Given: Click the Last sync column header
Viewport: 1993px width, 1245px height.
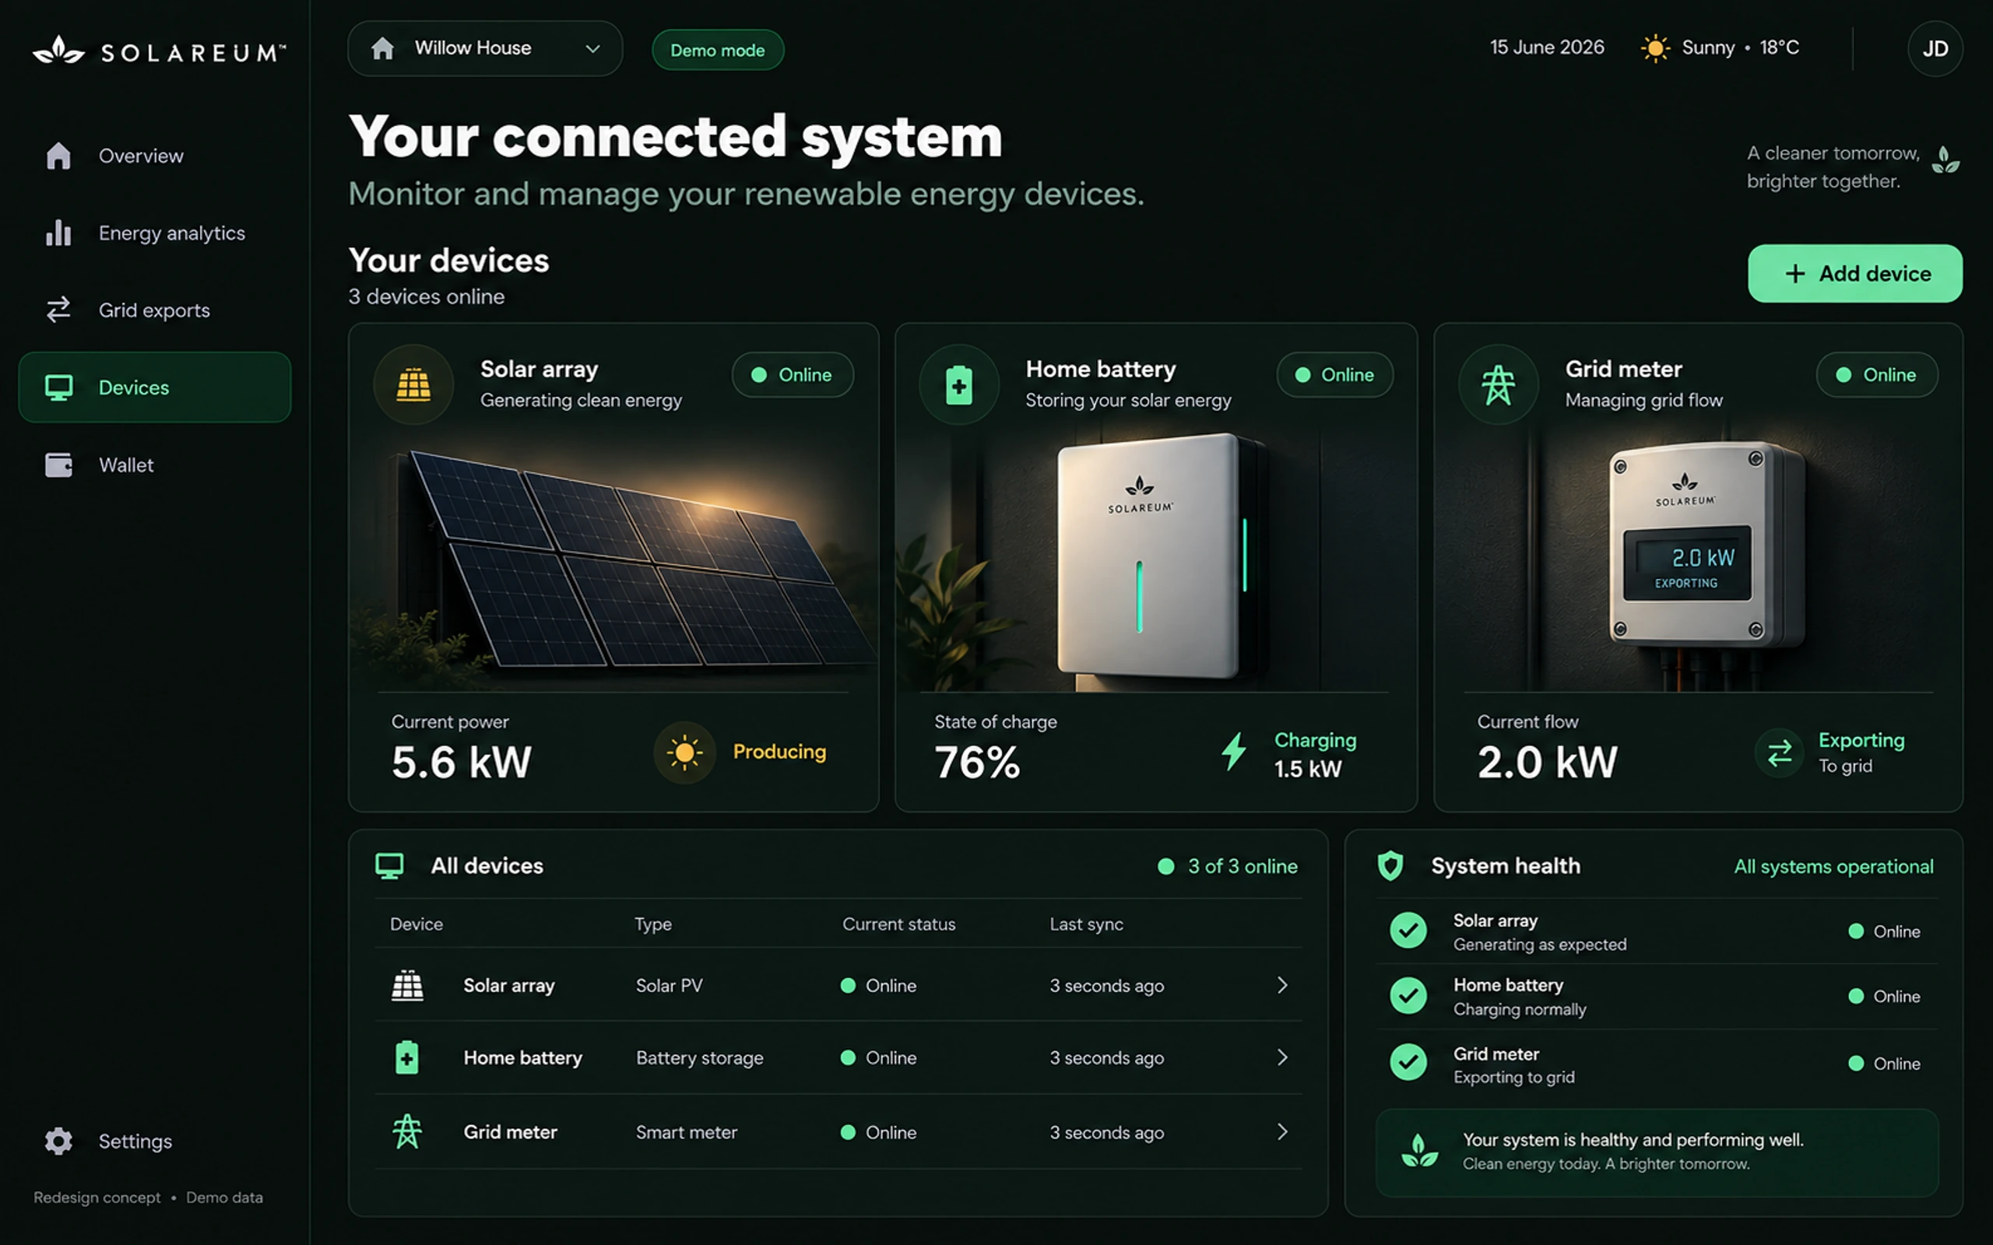Looking at the screenshot, I should tap(1085, 924).
